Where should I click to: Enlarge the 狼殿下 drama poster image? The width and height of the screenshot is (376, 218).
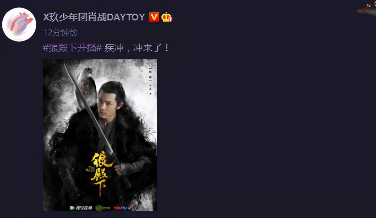(100, 135)
